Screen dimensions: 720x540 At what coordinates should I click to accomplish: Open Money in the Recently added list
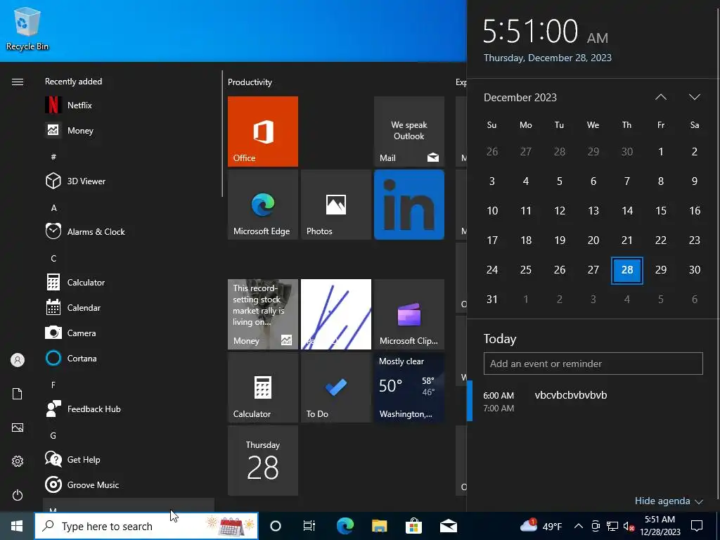click(129, 130)
